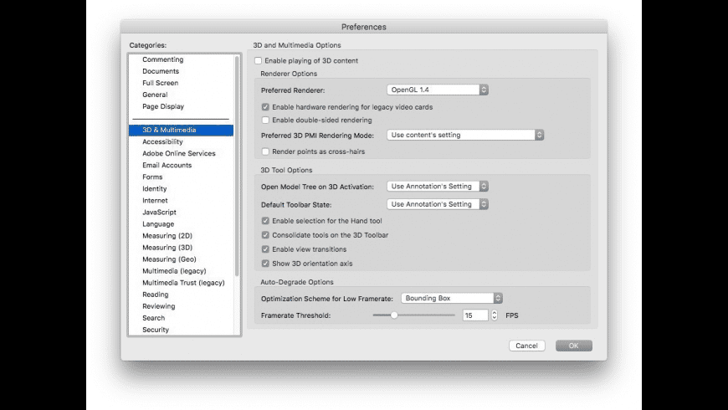Select Internet category

point(155,201)
